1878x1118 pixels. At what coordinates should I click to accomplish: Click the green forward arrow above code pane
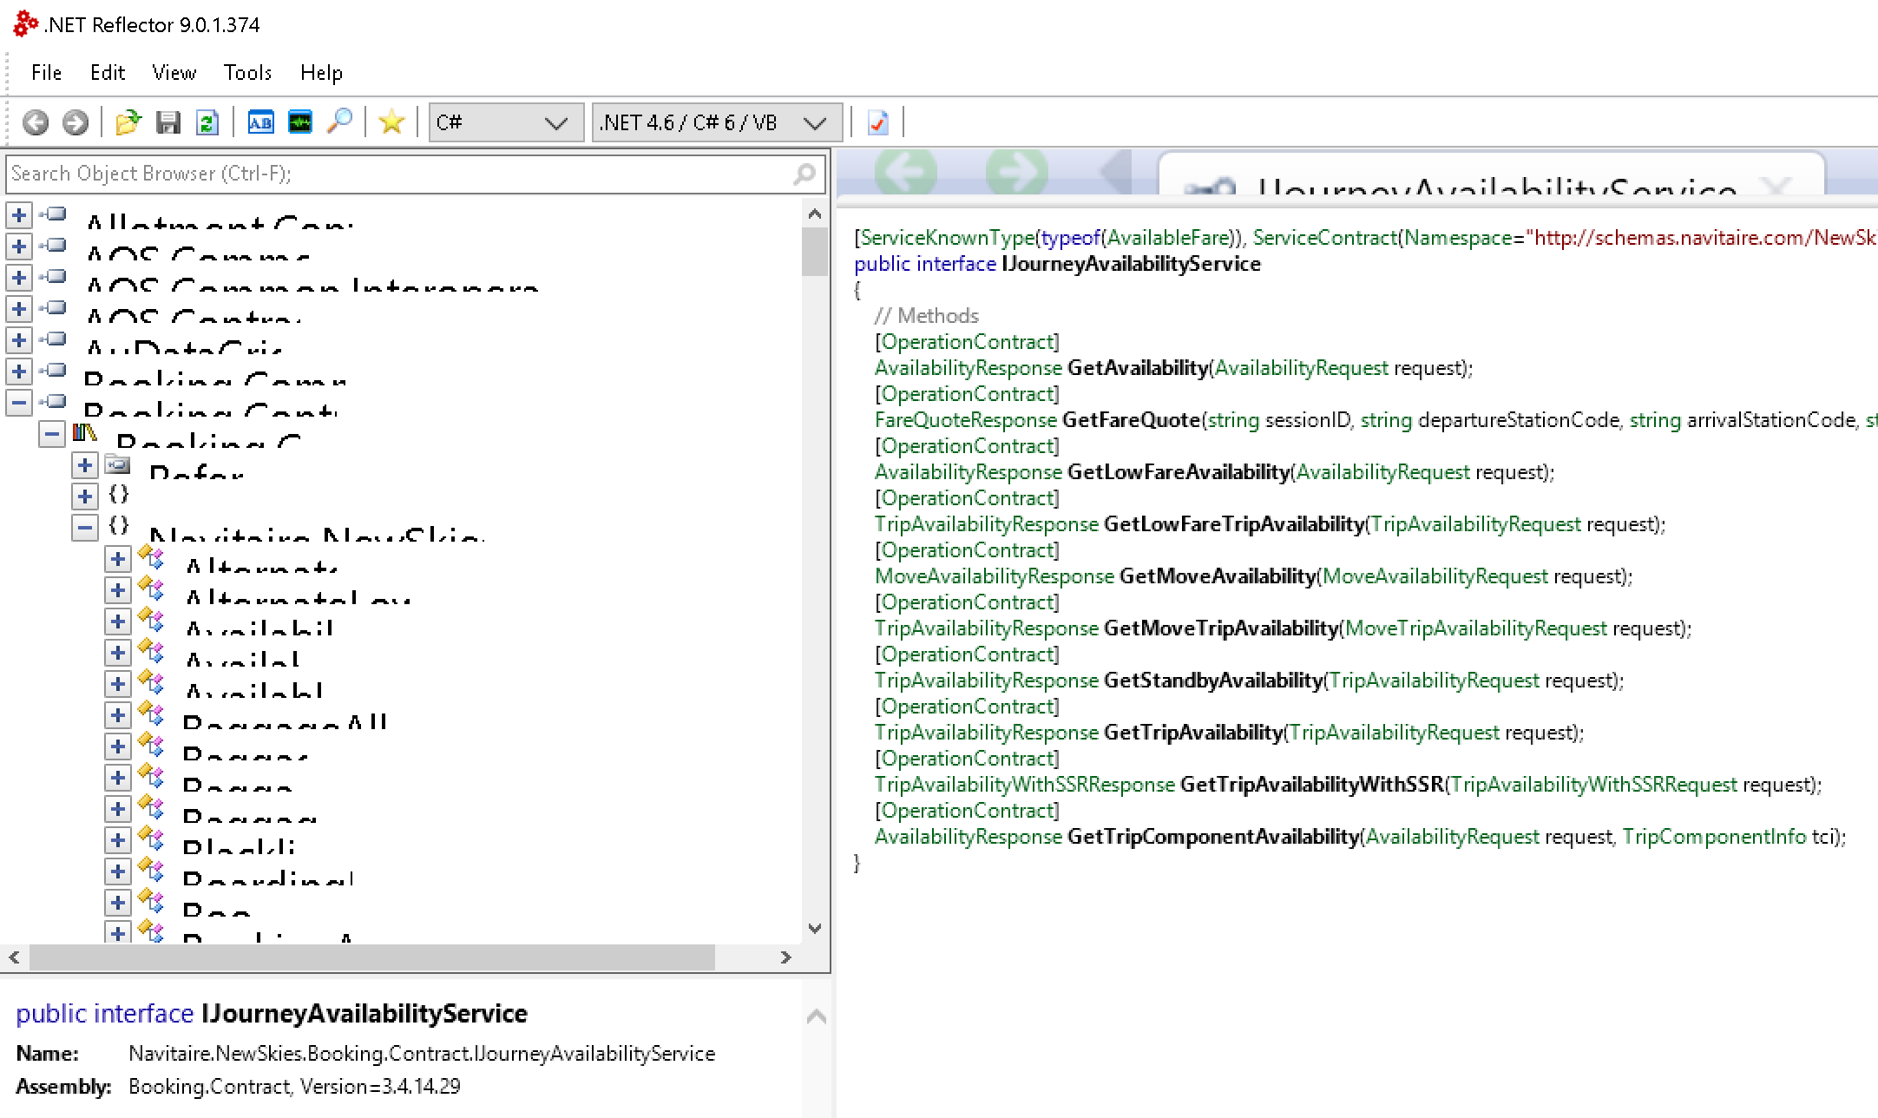[x=1017, y=171]
